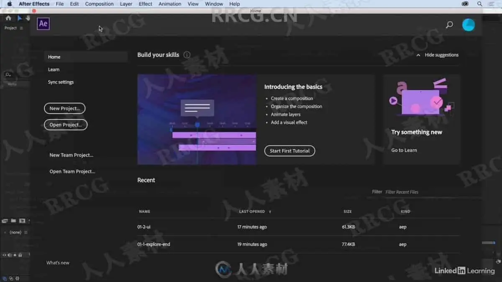Open the Home screen search magnifier
Screen dimensions: 502x282
coord(449,25)
